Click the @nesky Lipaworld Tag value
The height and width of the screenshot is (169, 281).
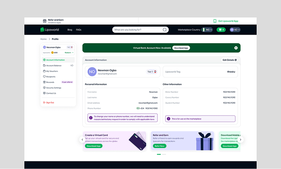coord(231,72)
